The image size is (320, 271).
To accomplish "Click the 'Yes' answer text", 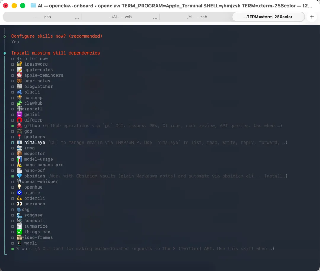I will coord(15,42).
